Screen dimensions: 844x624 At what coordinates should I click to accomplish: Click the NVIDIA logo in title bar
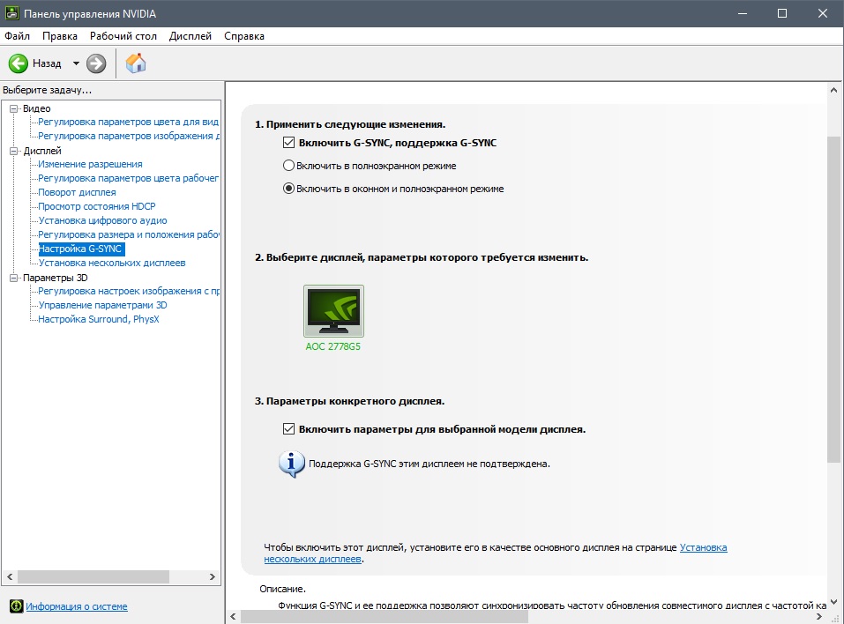pyautogui.click(x=12, y=13)
